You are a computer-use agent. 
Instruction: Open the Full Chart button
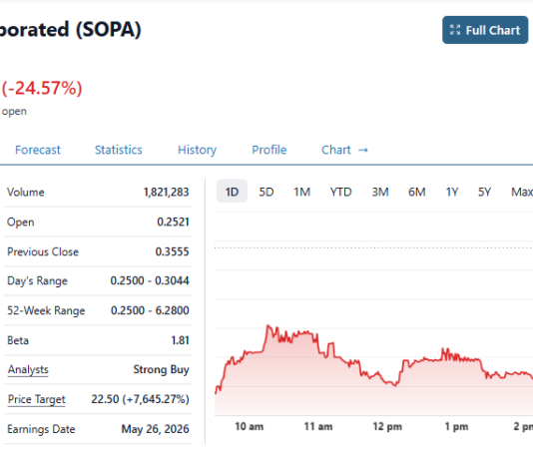coord(485,30)
